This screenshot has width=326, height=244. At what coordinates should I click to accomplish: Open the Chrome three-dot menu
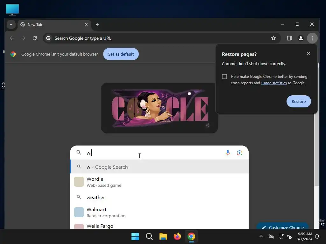click(312, 38)
